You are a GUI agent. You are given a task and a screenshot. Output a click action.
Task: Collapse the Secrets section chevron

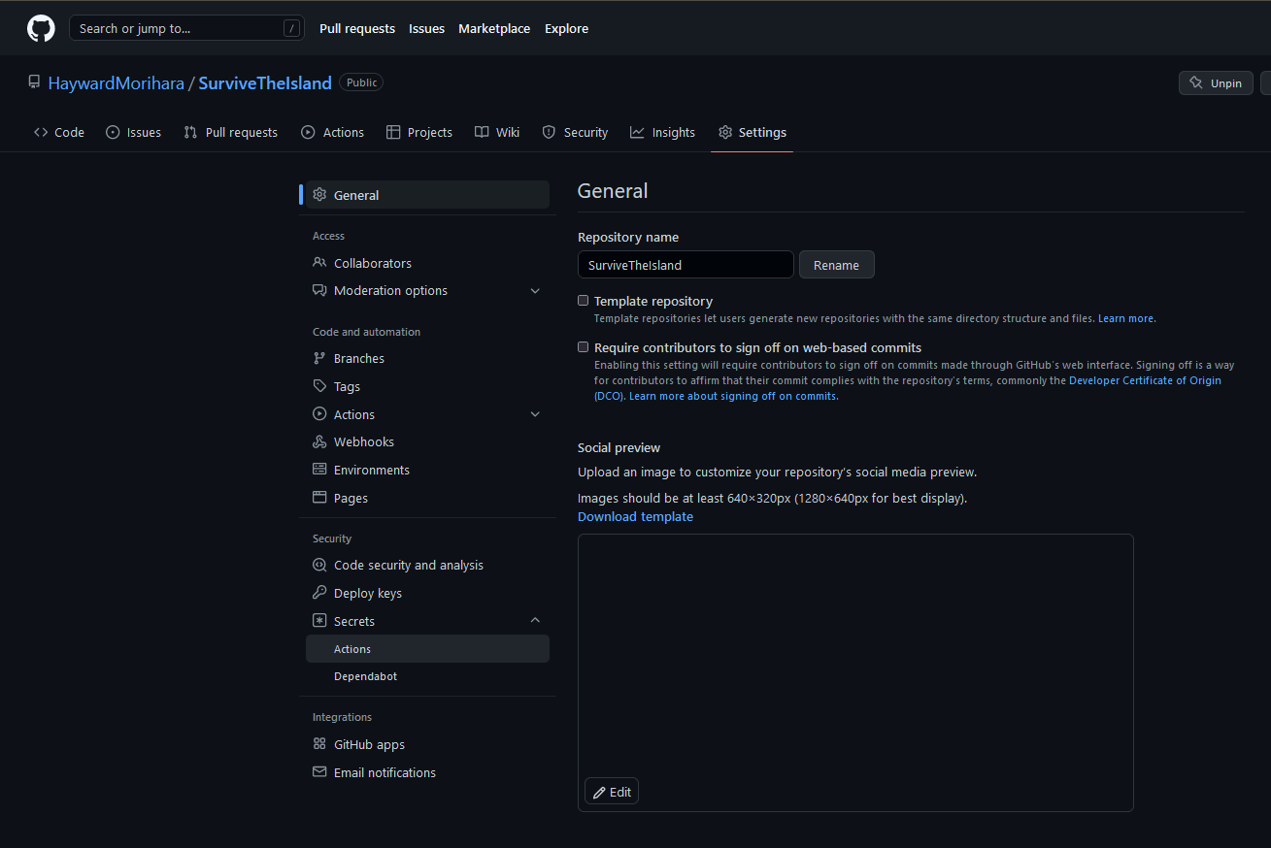pos(535,621)
